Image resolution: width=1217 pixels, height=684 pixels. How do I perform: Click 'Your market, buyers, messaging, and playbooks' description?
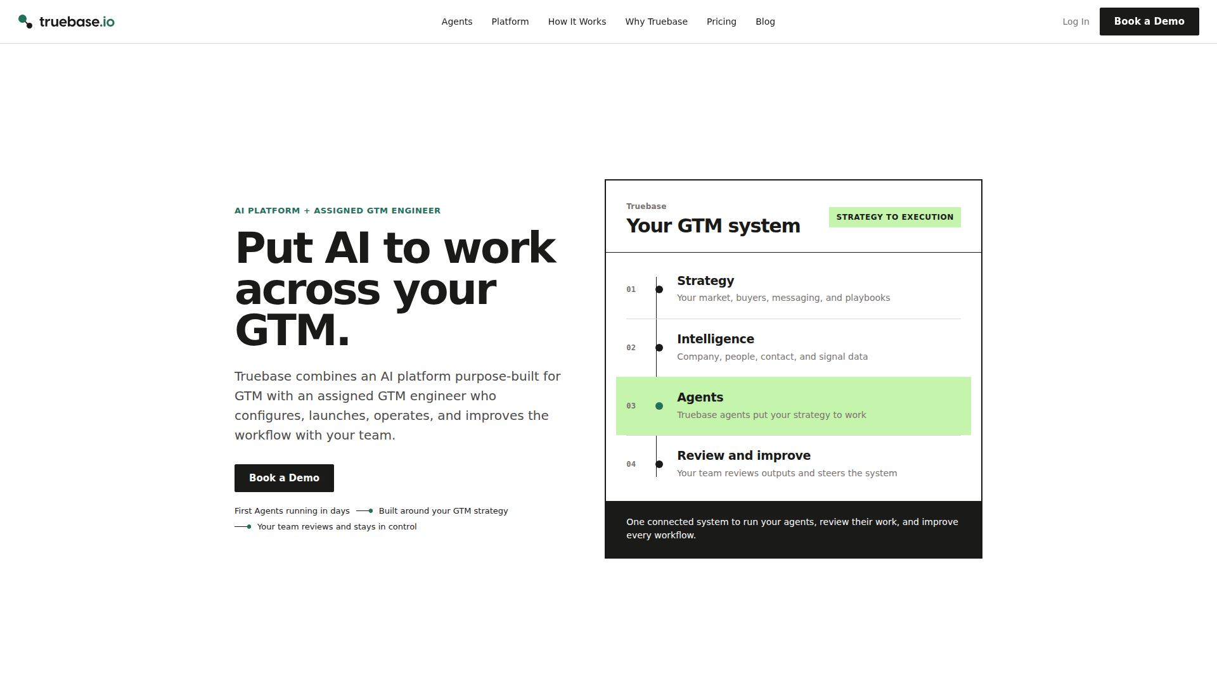783,298
